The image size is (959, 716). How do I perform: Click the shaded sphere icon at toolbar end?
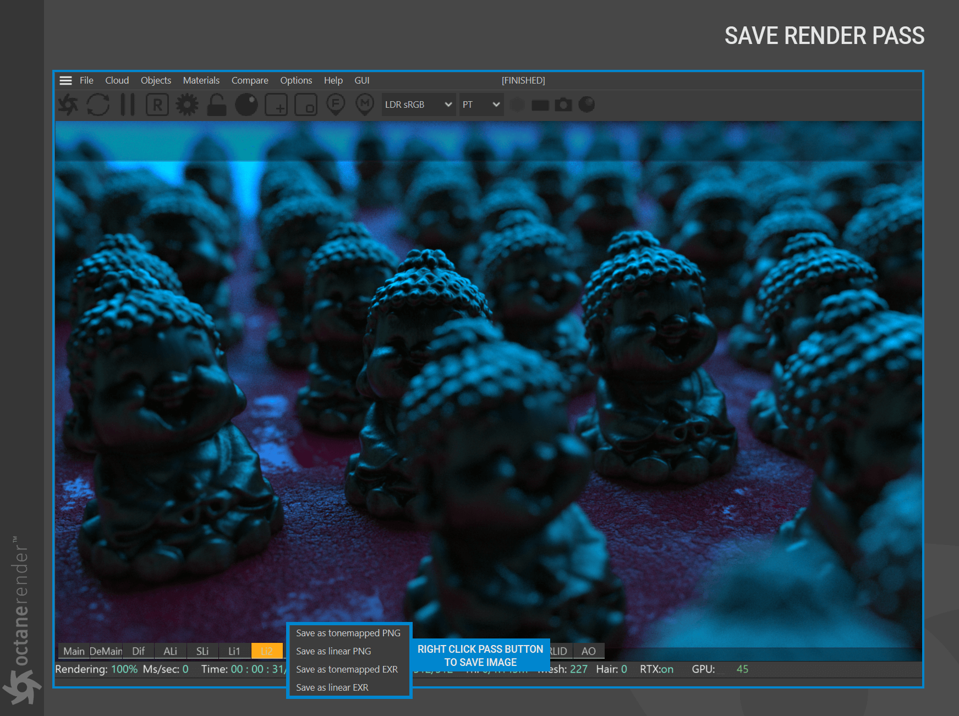coord(587,104)
